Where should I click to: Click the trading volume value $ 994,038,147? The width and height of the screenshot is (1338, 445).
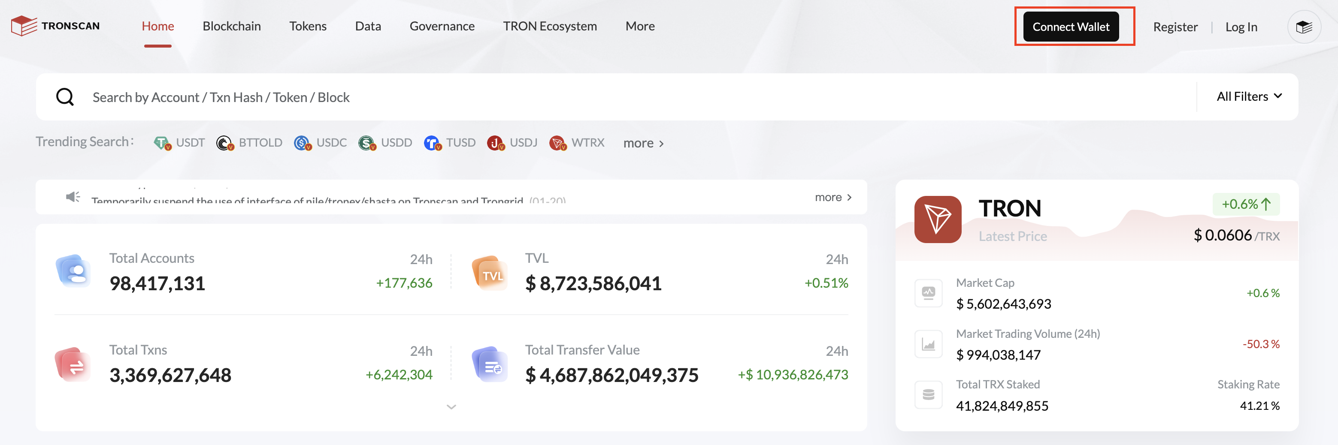tap(998, 355)
